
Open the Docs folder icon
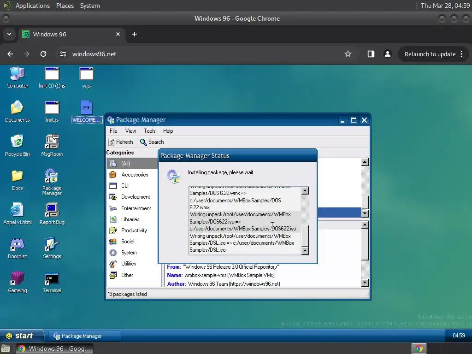[x=17, y=180]
